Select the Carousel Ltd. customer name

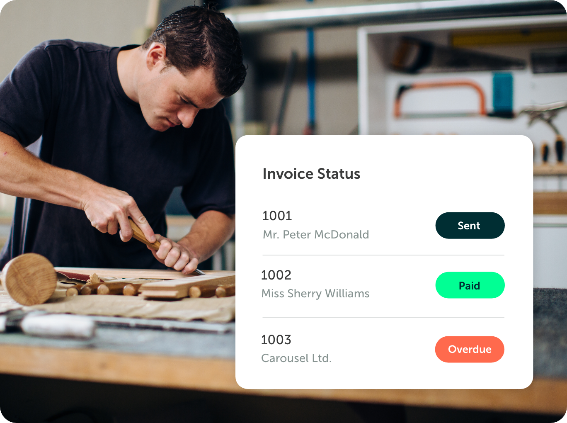coord(296,358)
